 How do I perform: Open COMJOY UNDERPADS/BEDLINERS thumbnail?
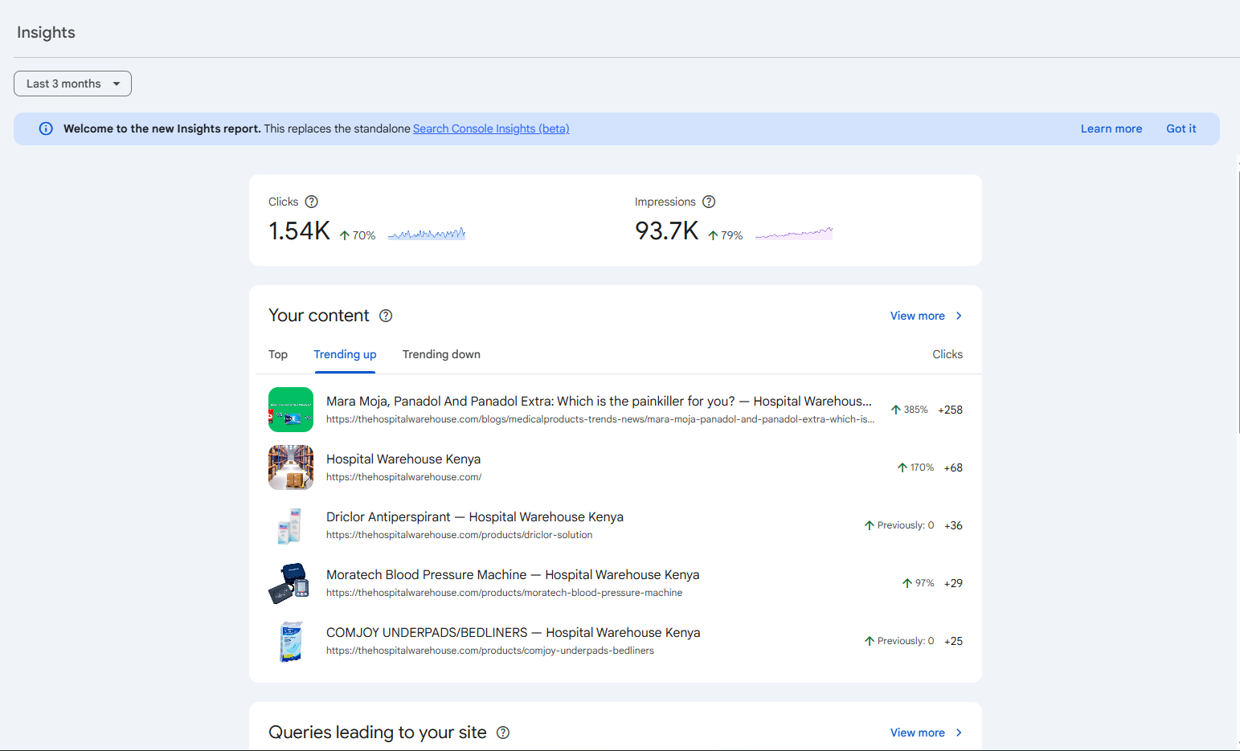coord(291,641)
